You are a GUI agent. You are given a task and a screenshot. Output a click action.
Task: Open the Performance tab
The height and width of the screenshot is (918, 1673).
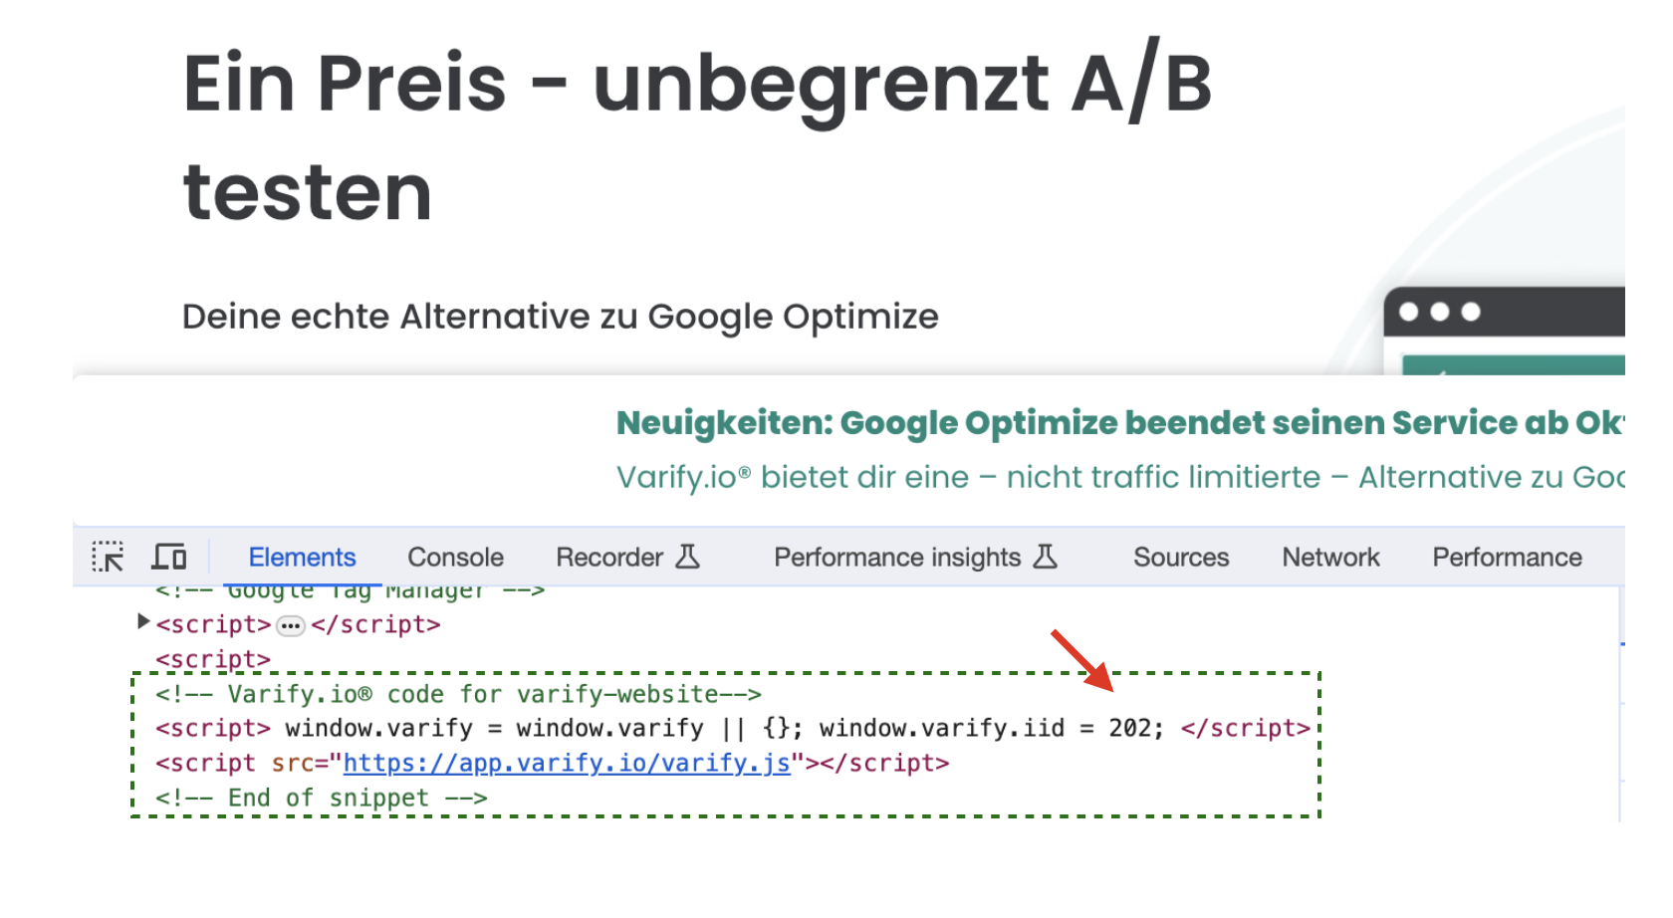(x=1507, y=558)
